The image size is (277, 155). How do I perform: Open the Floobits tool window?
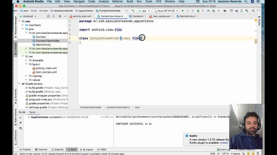click(25, 149)
